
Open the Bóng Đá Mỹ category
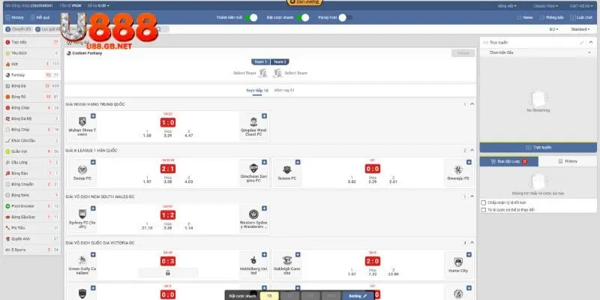(x=31, y=118)
